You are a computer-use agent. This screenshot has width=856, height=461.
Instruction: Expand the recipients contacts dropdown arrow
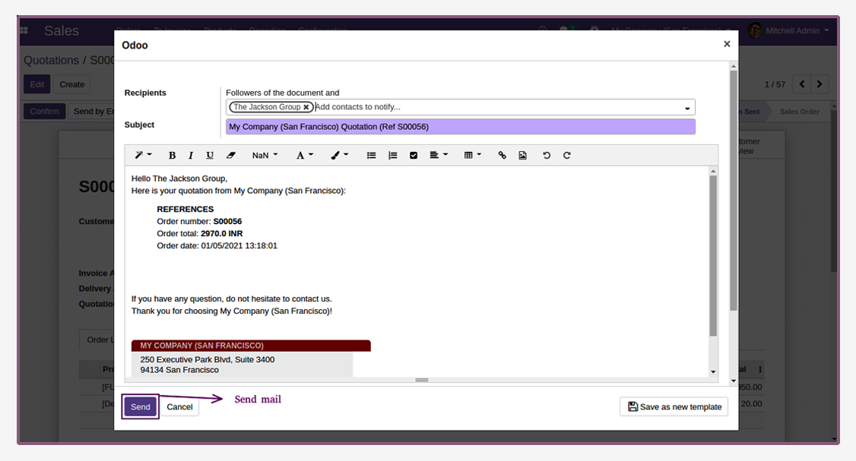[x=687, y=108]
